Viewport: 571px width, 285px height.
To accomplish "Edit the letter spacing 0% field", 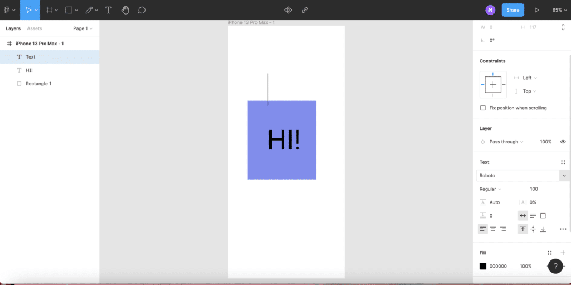I will tap(533, 202).
